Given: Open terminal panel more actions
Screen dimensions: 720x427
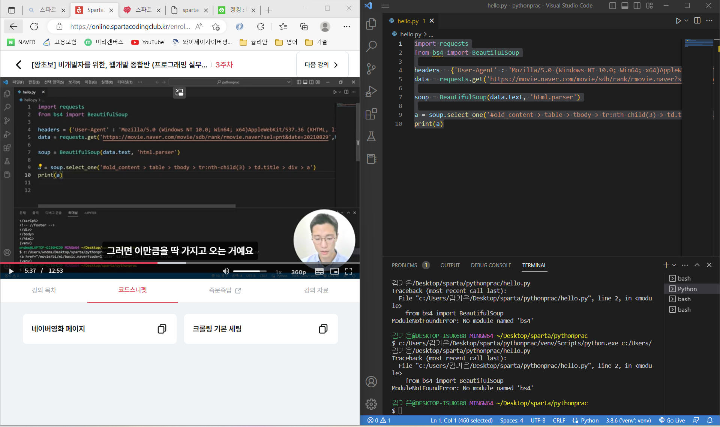Looking at the screenshot, I should [685, 265].
